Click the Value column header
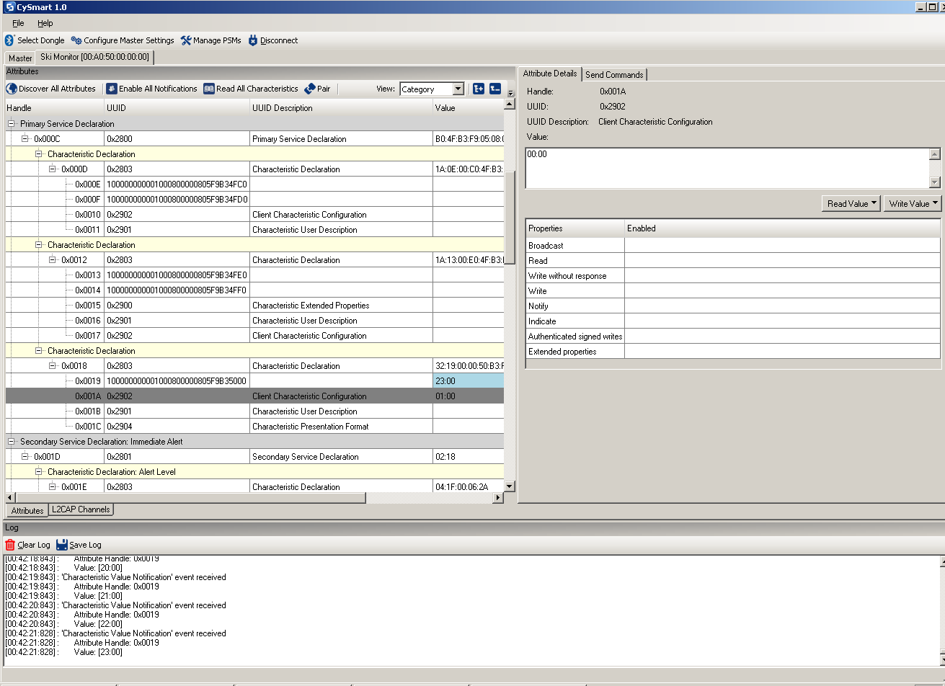The height and width of the screenshot is (686, 945). pos(469,108)
